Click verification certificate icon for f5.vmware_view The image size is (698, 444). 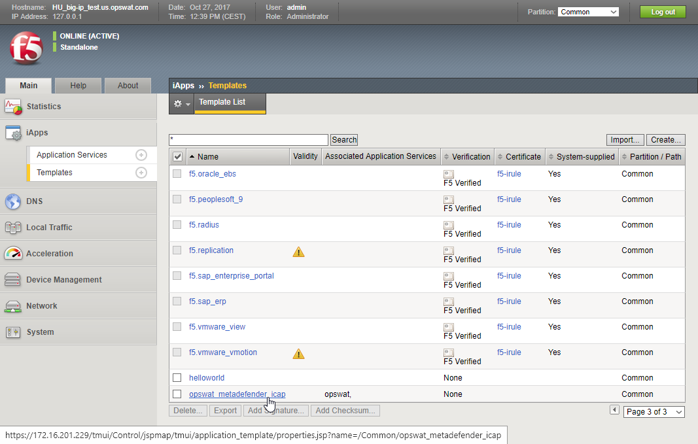pyautogui.click(x=449, y=327)
